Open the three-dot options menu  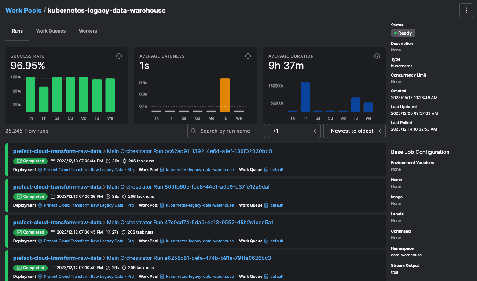466,10
